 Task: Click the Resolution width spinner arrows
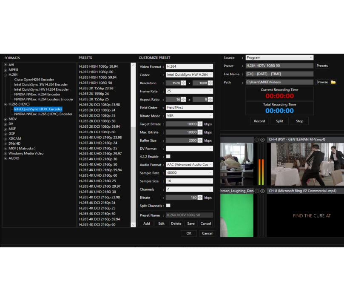[x=183, y=83]
